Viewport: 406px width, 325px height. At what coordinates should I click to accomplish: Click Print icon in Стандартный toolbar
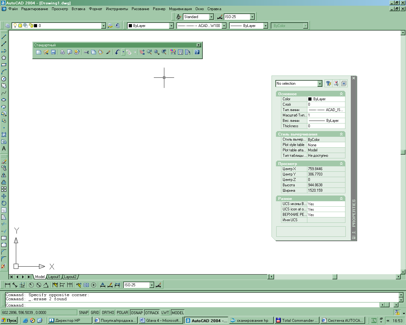point(62,52)
